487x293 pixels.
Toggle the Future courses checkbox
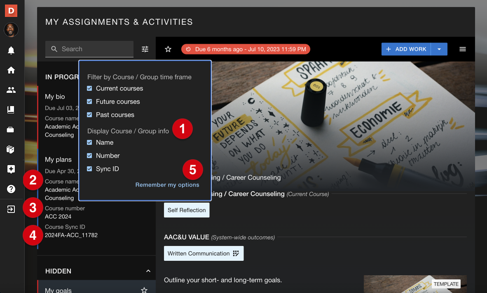pos(89,102)
